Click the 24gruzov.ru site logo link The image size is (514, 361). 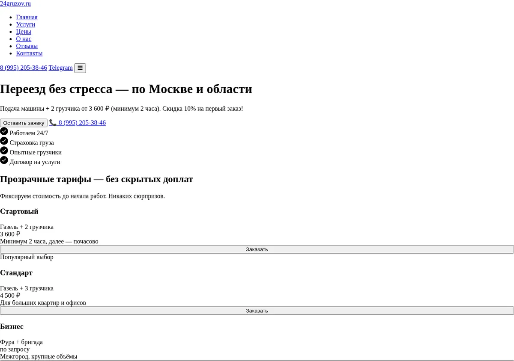tap(15, 3)
